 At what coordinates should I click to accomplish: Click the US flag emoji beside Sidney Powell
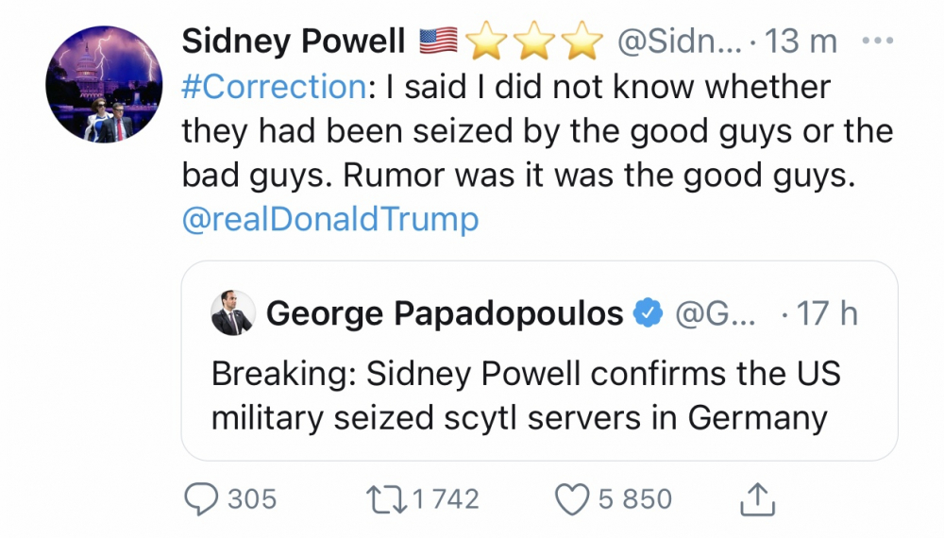click(x=436, y=42)
